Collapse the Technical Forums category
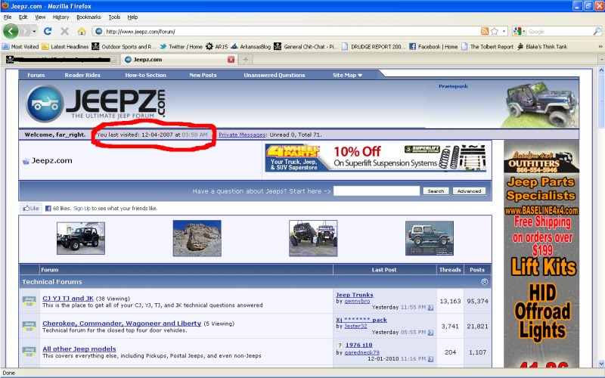This screenshot has height=378, width=605. click(484, 281)
